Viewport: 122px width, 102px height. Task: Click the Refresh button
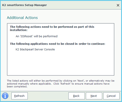19,96
